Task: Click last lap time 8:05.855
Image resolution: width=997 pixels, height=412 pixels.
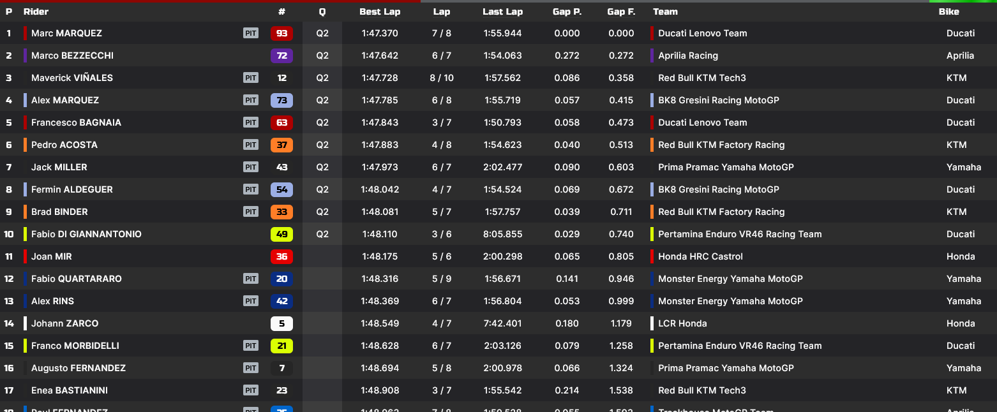Action: point(502,234)
